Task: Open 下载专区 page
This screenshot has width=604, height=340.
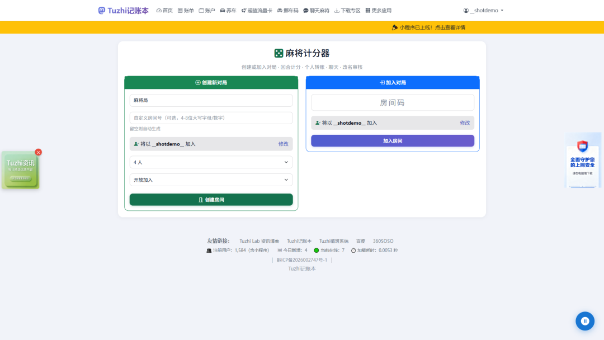Action: click(347, 11)
